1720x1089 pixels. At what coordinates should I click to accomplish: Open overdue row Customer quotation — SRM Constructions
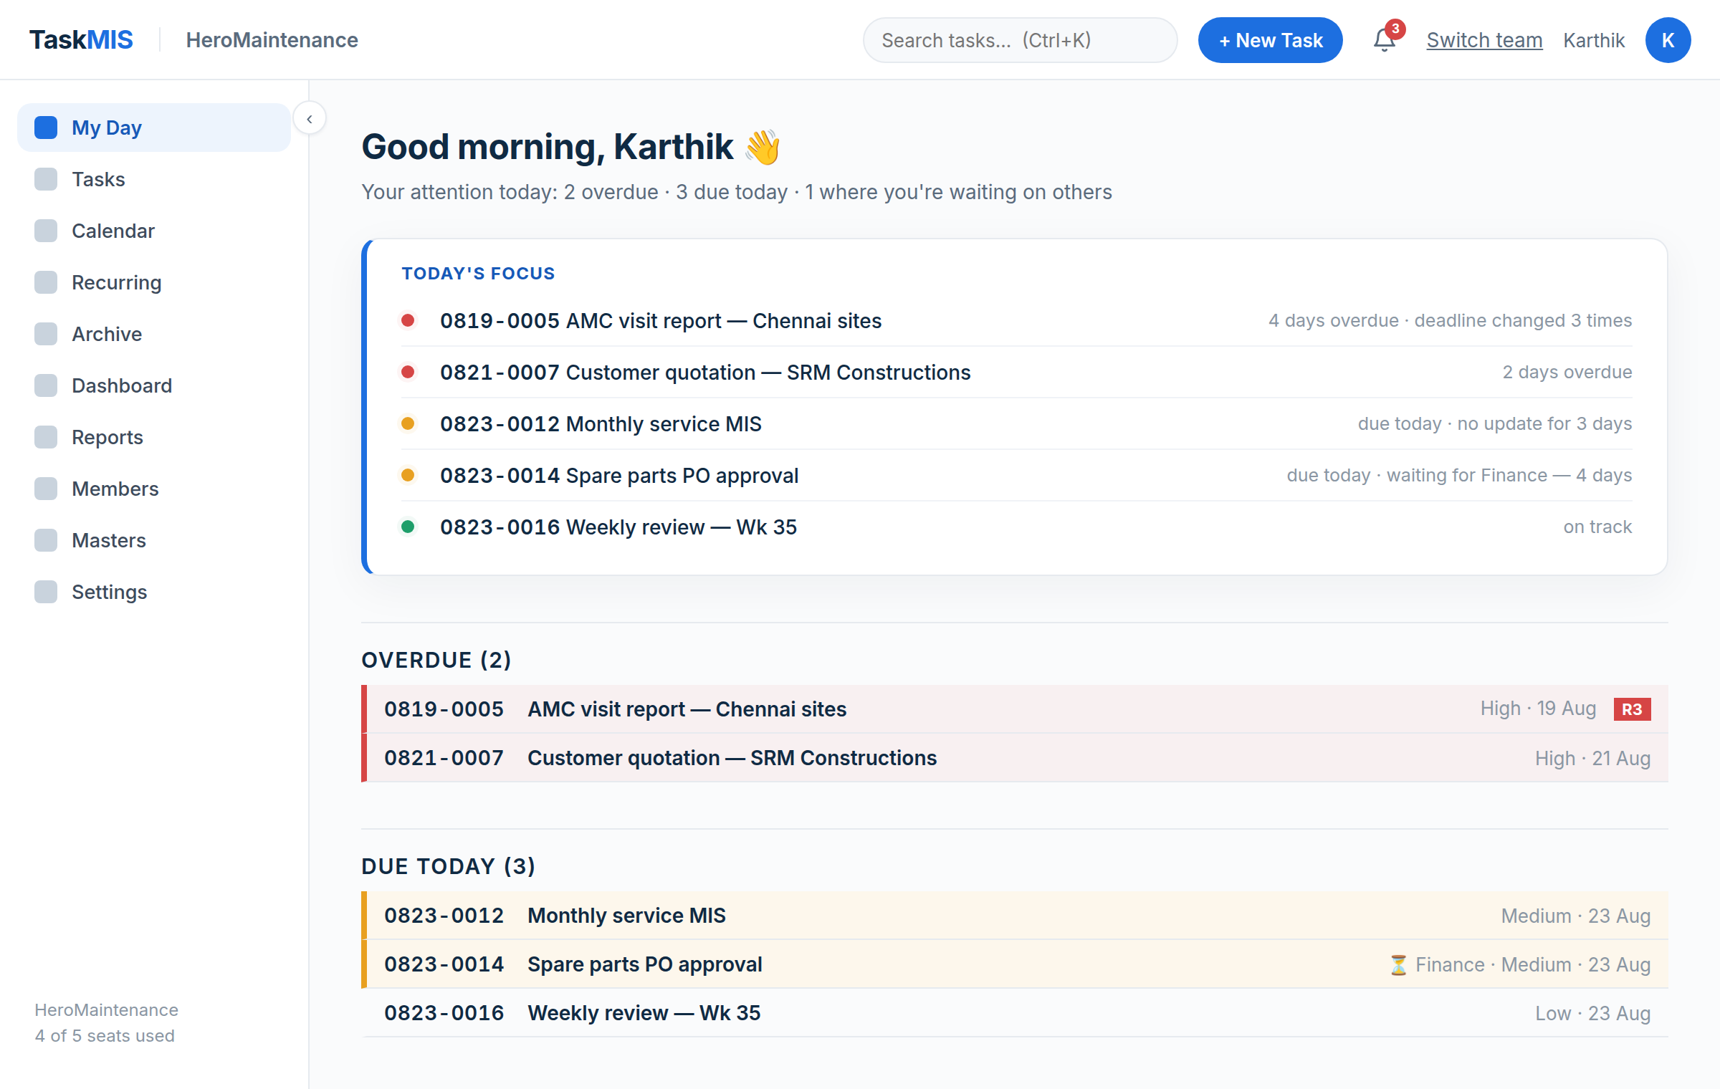1015,757
